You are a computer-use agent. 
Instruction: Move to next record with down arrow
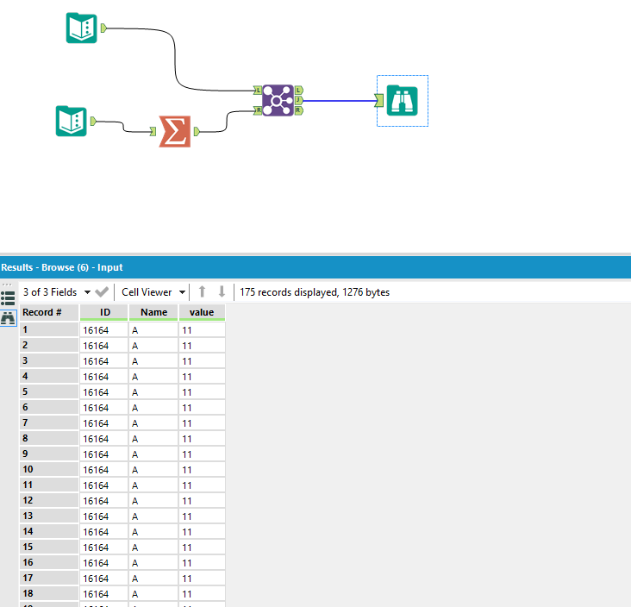222,291
